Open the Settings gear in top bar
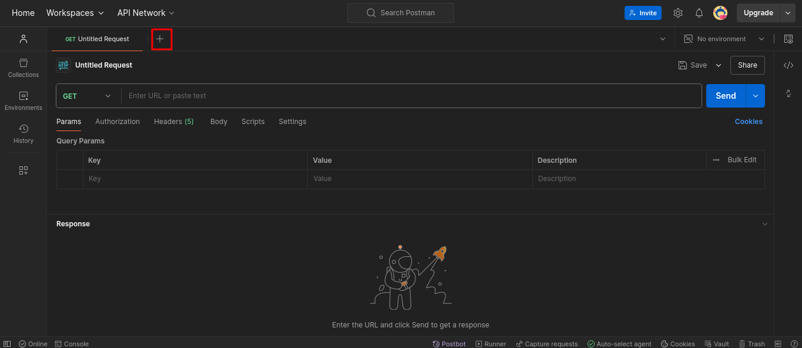Image resolution: width=802 pixels, height=348 pixels. coord(678,13)
